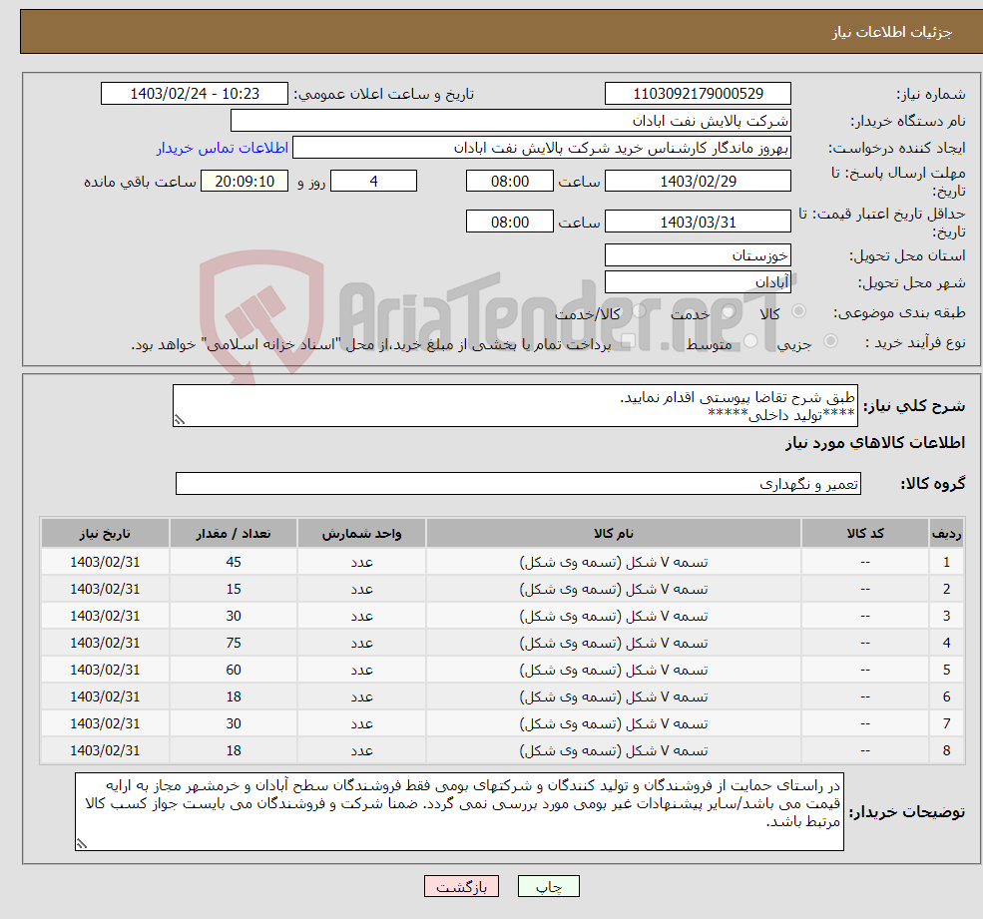Click quantity 75 in row 4

pos(234,644)
